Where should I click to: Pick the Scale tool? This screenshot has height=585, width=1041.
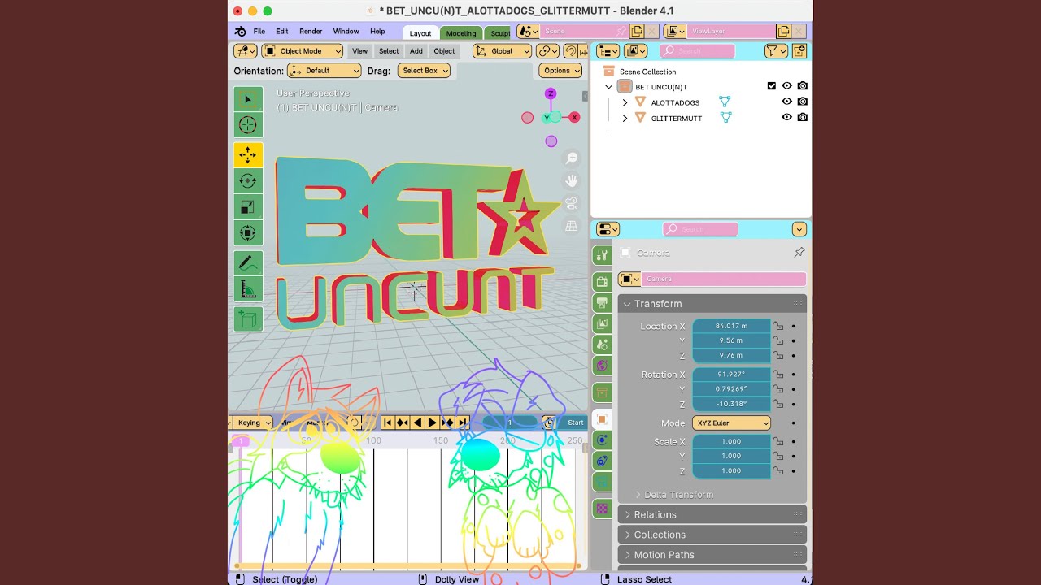click(248, 207)
